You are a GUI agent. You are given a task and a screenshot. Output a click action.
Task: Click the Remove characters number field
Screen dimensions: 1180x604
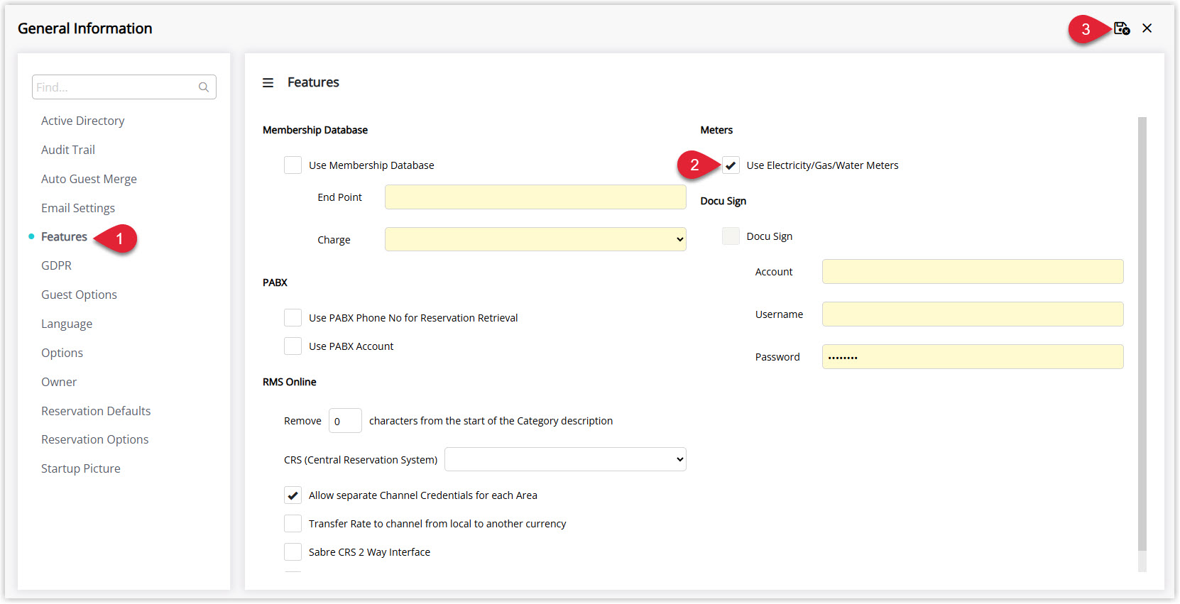pos(345,421)
